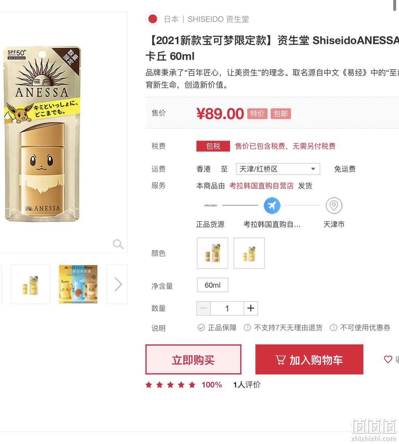Image resolution: width=399 pixels, height=444 pixels.
Task: Click the Japan flag icon
Action: [153, 19]
